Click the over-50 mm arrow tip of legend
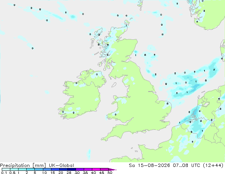 point(112,169)
